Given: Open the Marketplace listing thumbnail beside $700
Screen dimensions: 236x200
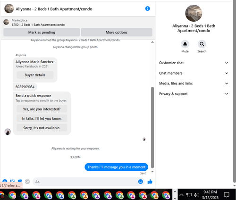Looking at the screenshot, I should pyautogui.click(x=6, y=22).
